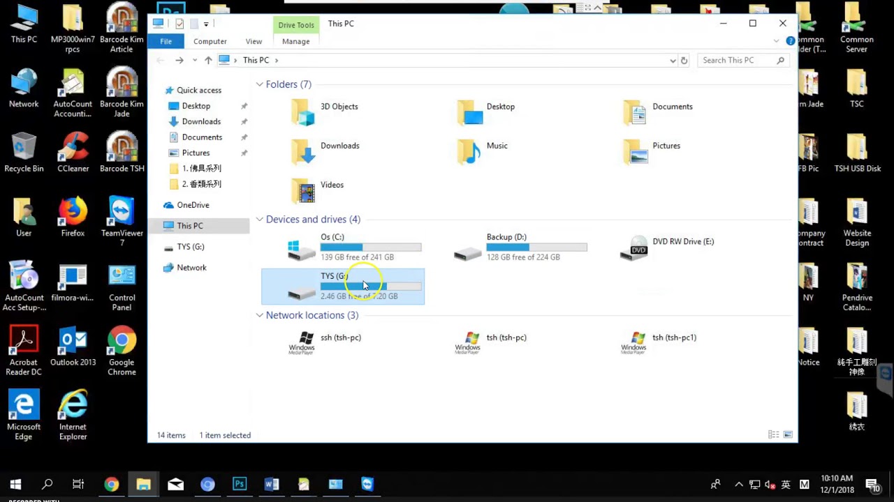Select the ssh (tsh-pc) network location

[x=325, y=342]
